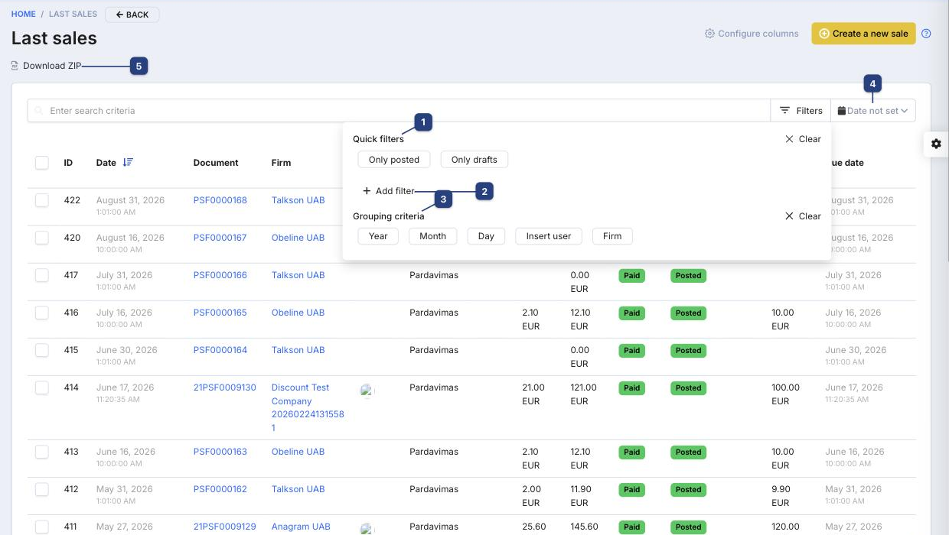Open document 21PSF0009130
The width and height of the screenshot is (949, 535).
tap(225, 387)
